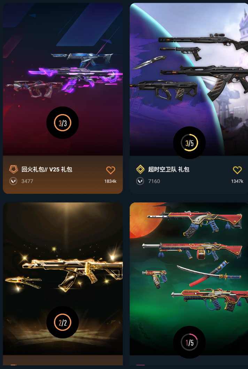The width and height of the screenshot is (248, 369).
Task: Click the 2/2 progress circle on the golden bundle
Action: pos(62,322)
